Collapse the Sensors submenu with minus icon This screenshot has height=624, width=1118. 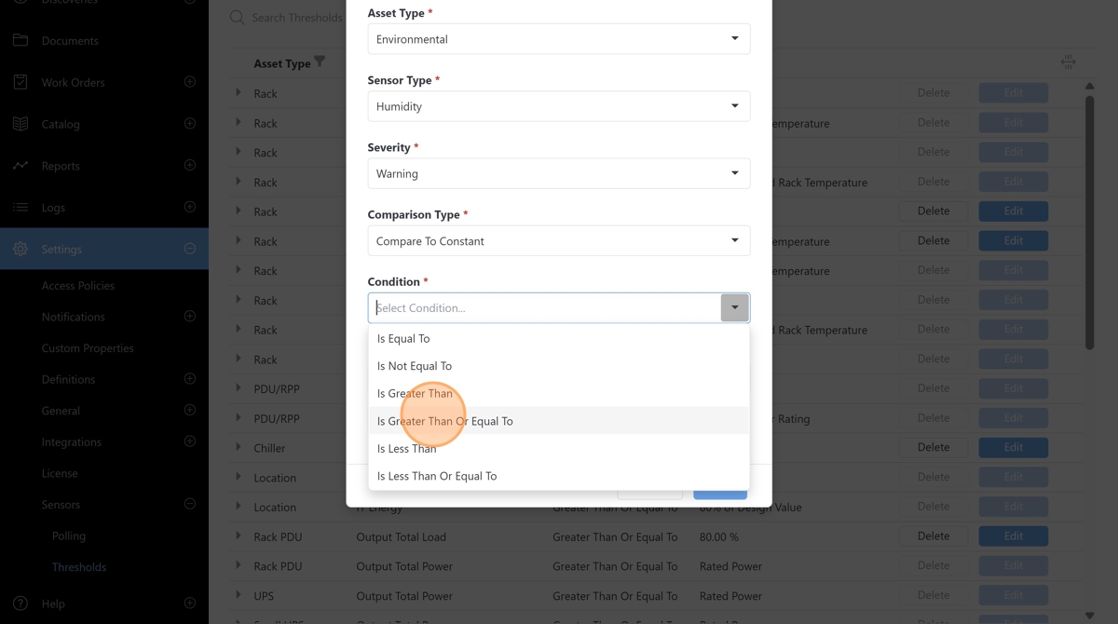tap(190, 504)
